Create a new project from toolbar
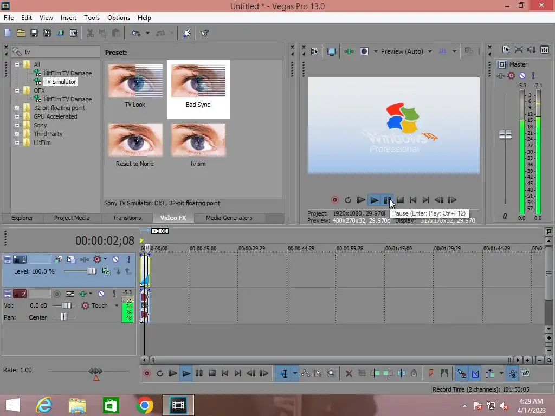Screen dimensions: 555x416 [x=8, y=33]
